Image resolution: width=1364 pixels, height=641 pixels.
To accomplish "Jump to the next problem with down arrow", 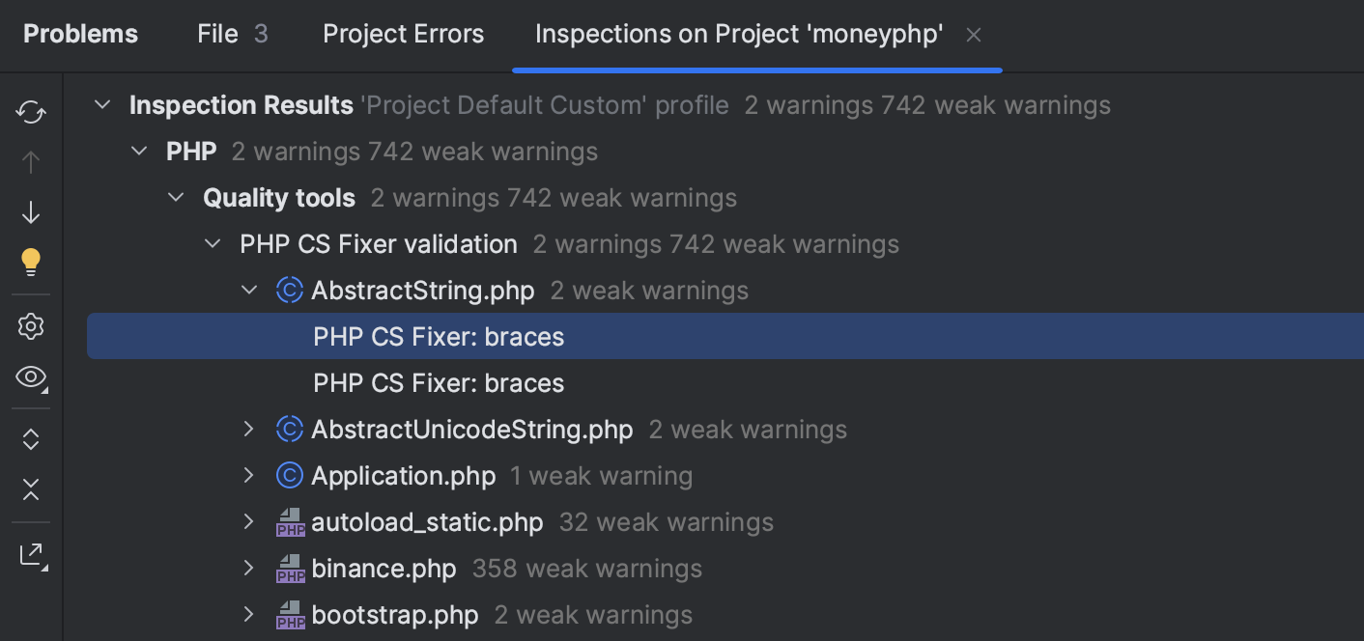I will pyautogui.click(x=30, y=211).
